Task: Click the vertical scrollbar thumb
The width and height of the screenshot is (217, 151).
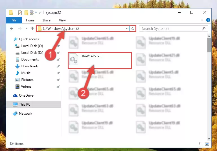Action: tap(209, 45)
